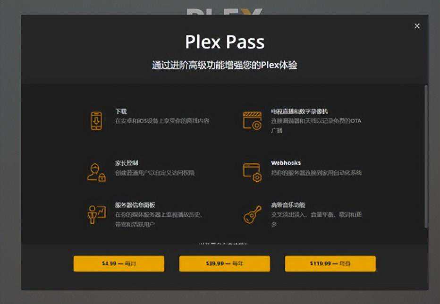Viewport: 440px width, 304px height.
Task: Click the Plex Pass heading
Action: (225, 42)
